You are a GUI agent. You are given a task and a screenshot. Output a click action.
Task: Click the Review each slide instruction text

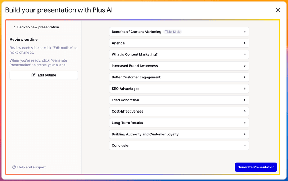[44, 50]
